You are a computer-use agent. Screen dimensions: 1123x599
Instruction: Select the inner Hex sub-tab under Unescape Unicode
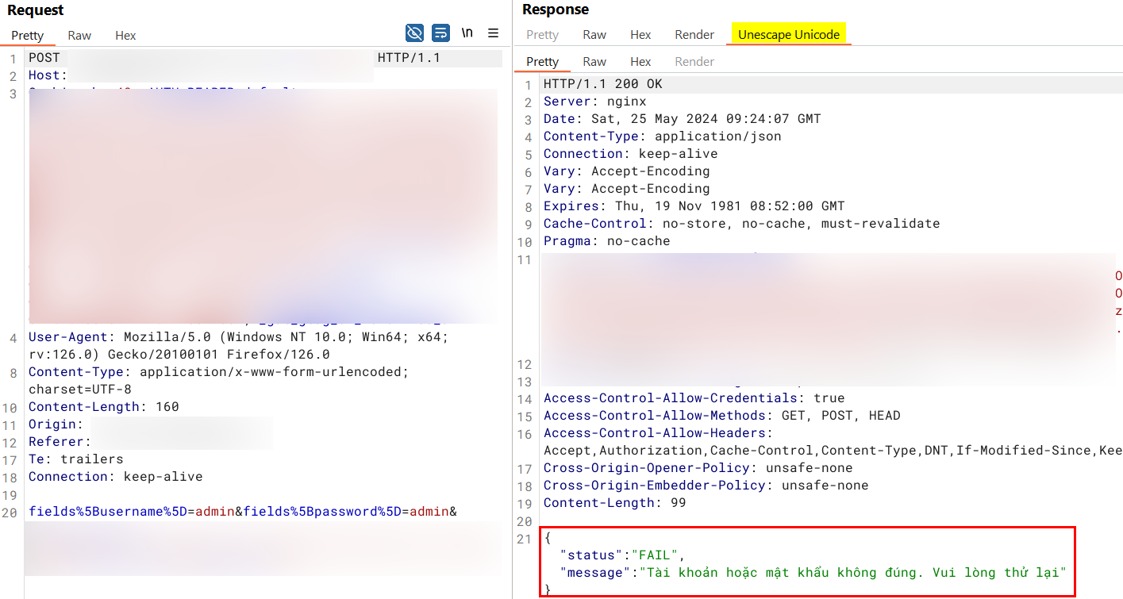640,61
